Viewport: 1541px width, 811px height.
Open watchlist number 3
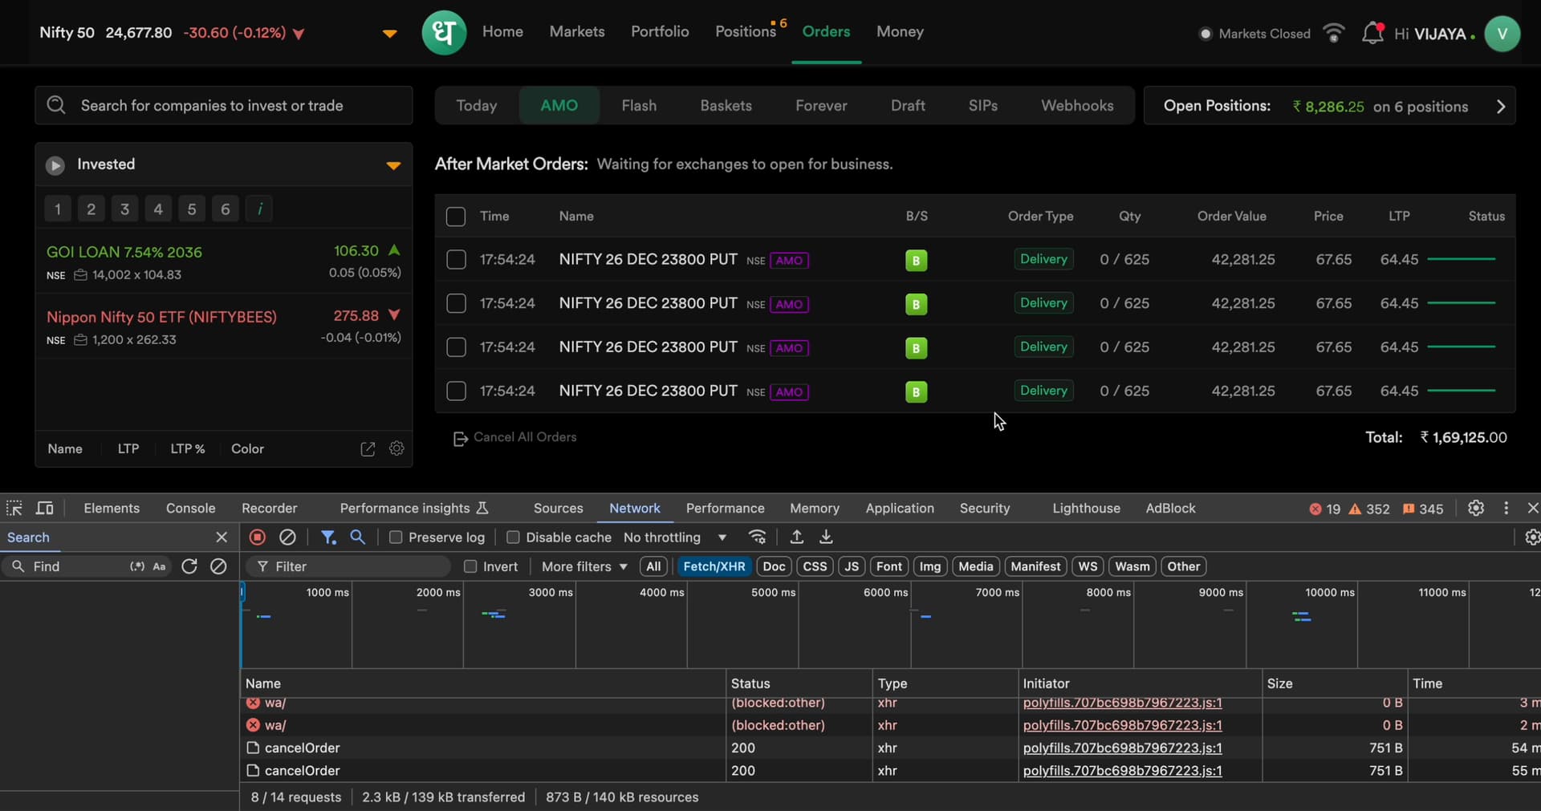124,209
